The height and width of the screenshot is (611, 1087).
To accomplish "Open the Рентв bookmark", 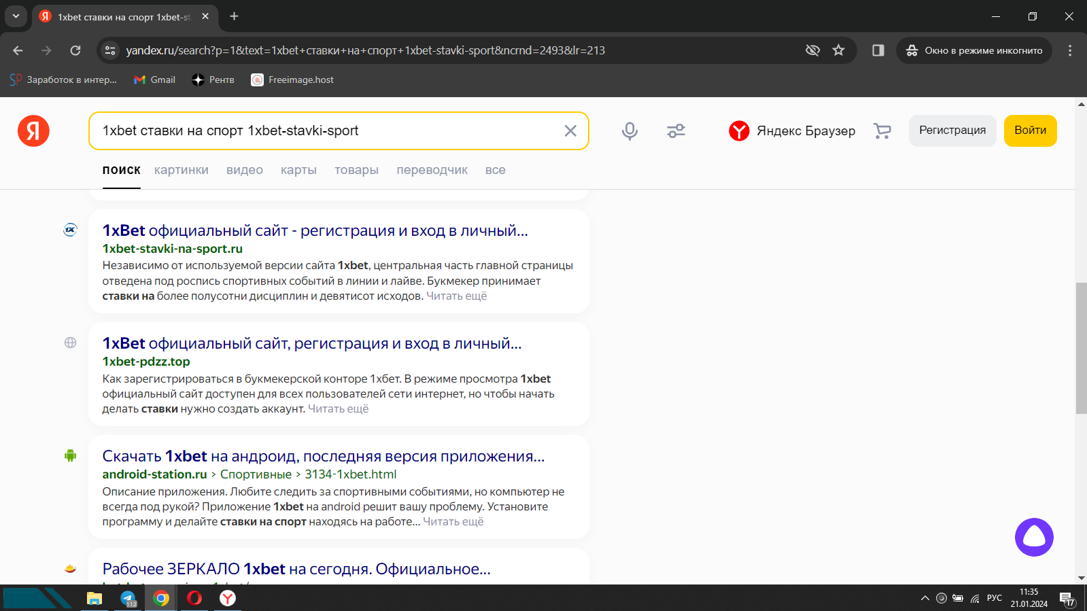I will 213,80.
